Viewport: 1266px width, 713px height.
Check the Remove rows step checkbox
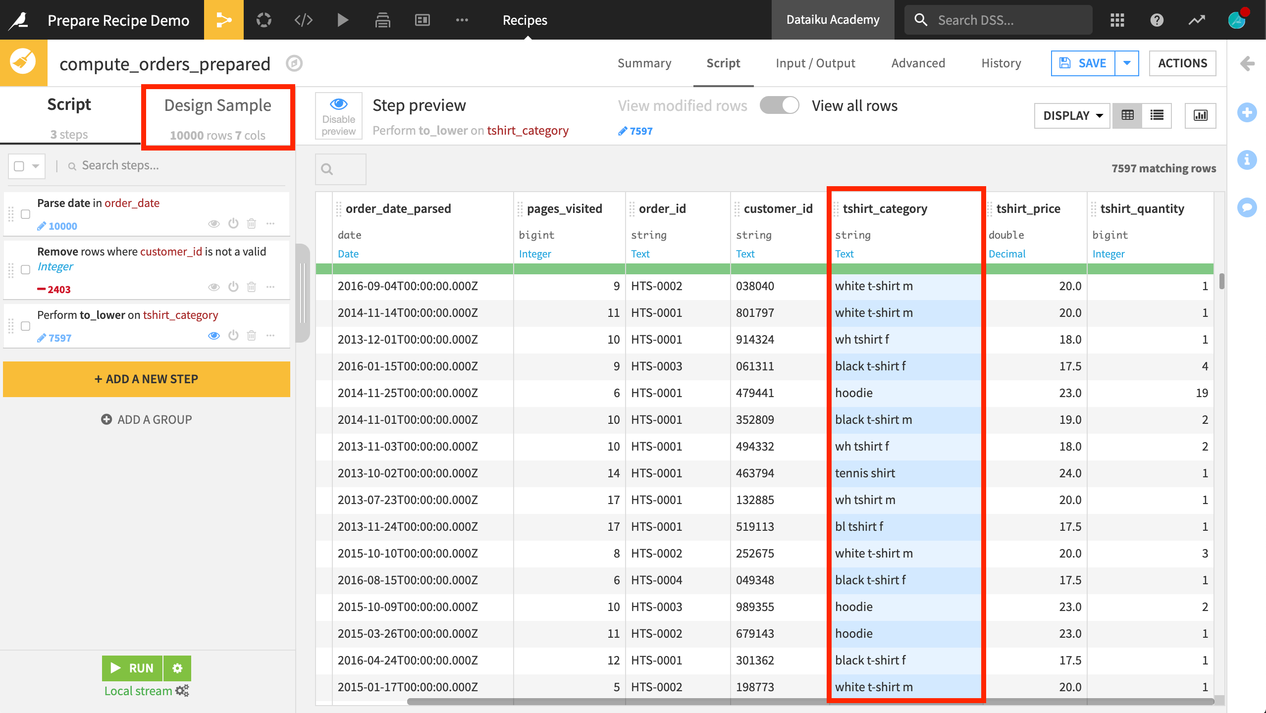point(26,270)
